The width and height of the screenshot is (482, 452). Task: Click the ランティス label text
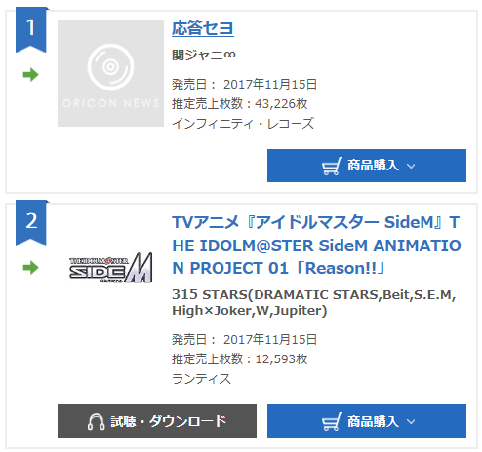[x=201, y=379]
